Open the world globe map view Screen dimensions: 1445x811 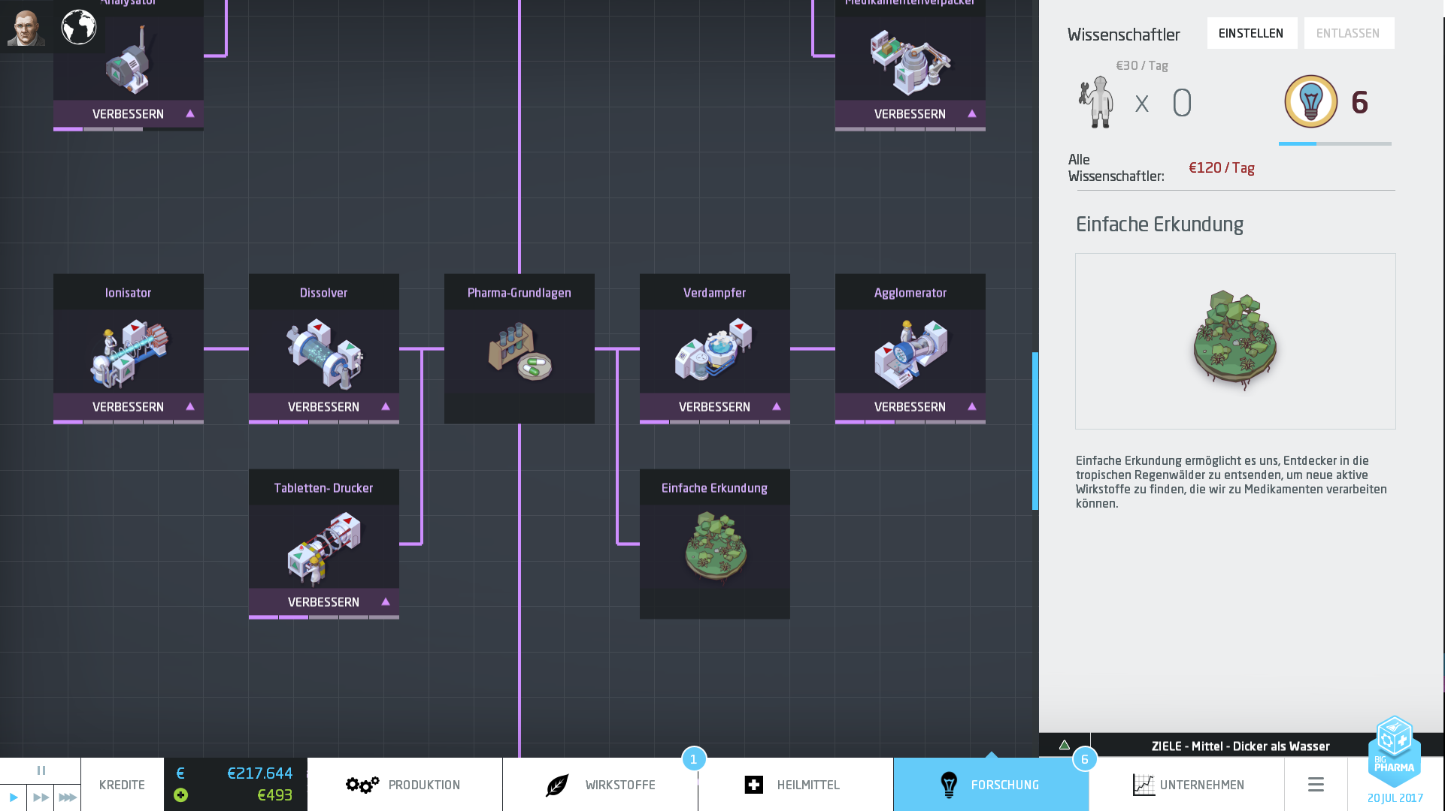point(79,27)
